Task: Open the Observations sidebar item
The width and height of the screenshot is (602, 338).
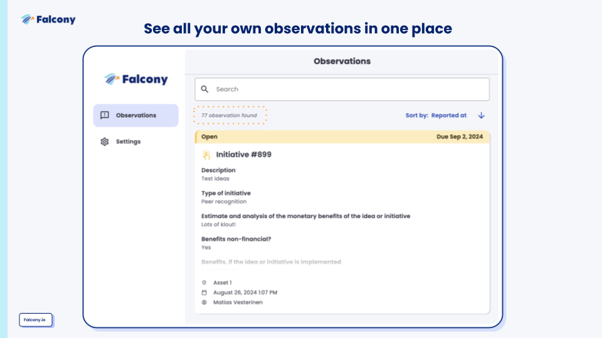Action: [135, 115]
